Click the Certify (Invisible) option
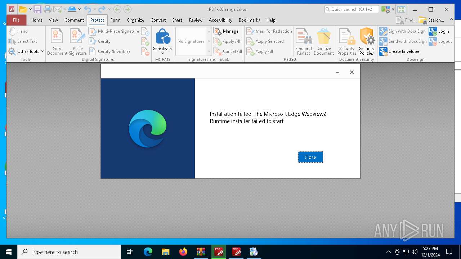The height and width of the screenshot is (259, 461). pyautogui.click(x=109, y=51)
